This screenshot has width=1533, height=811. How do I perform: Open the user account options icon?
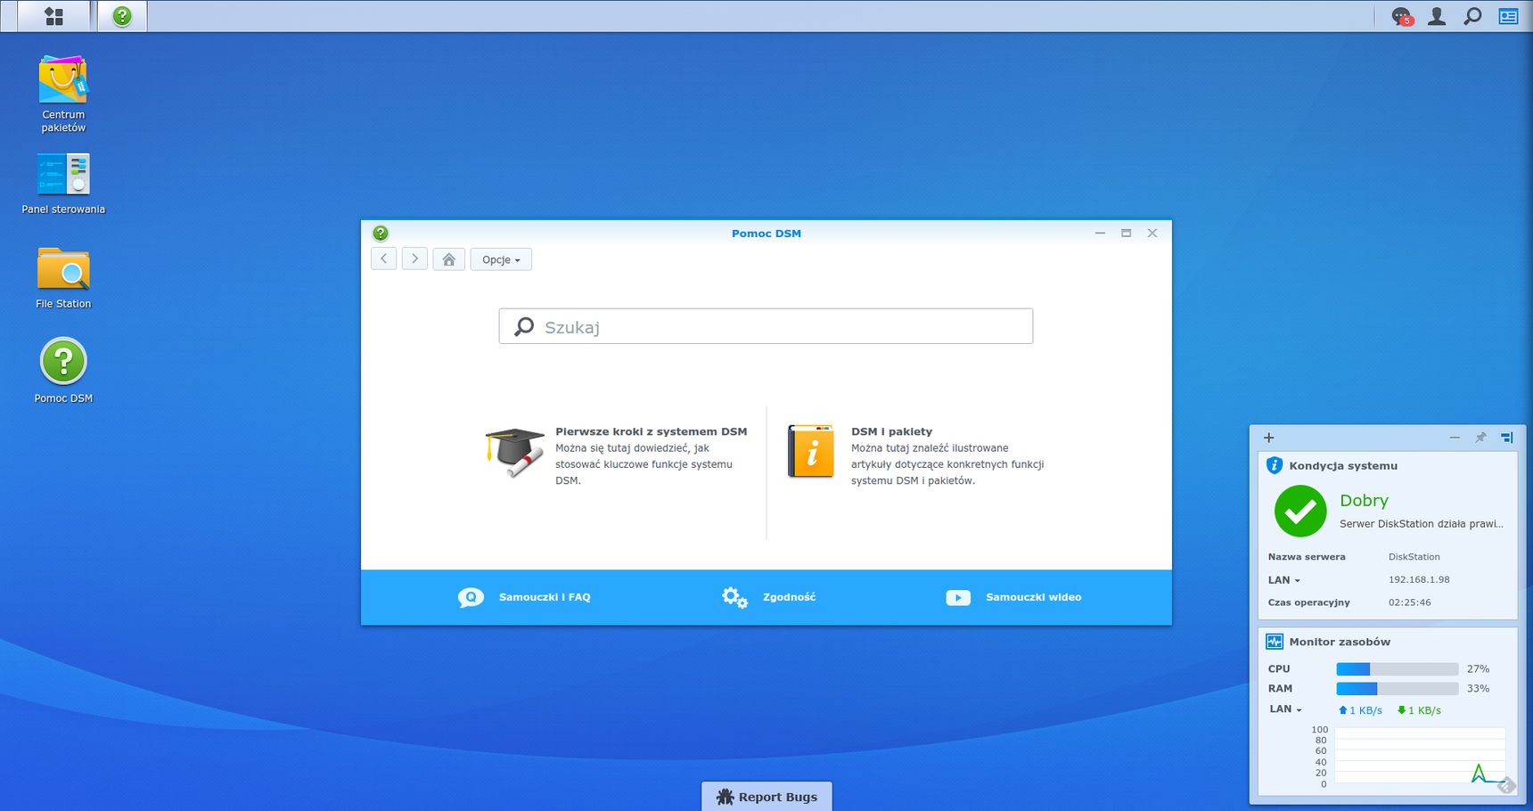point(1437,16)
